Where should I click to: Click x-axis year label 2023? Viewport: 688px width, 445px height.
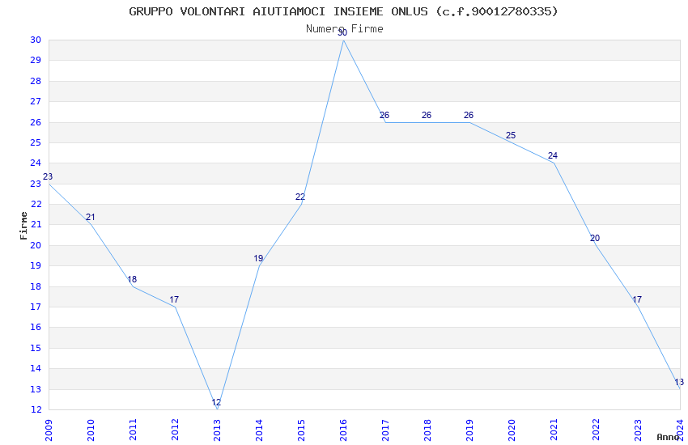[x=638, y=430]
